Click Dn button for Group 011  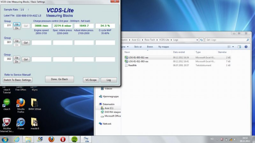point(17,28)
